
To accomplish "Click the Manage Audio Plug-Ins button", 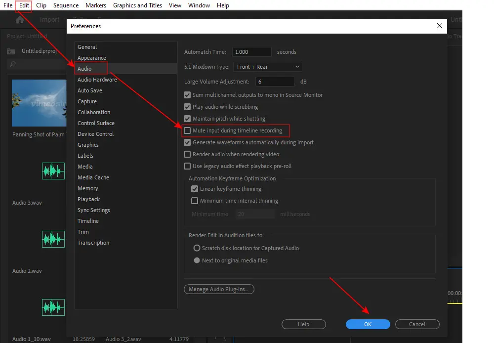I will tap(219, 289).
